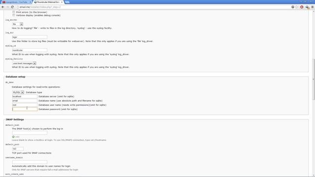Click the Database name field

[25, 101]
